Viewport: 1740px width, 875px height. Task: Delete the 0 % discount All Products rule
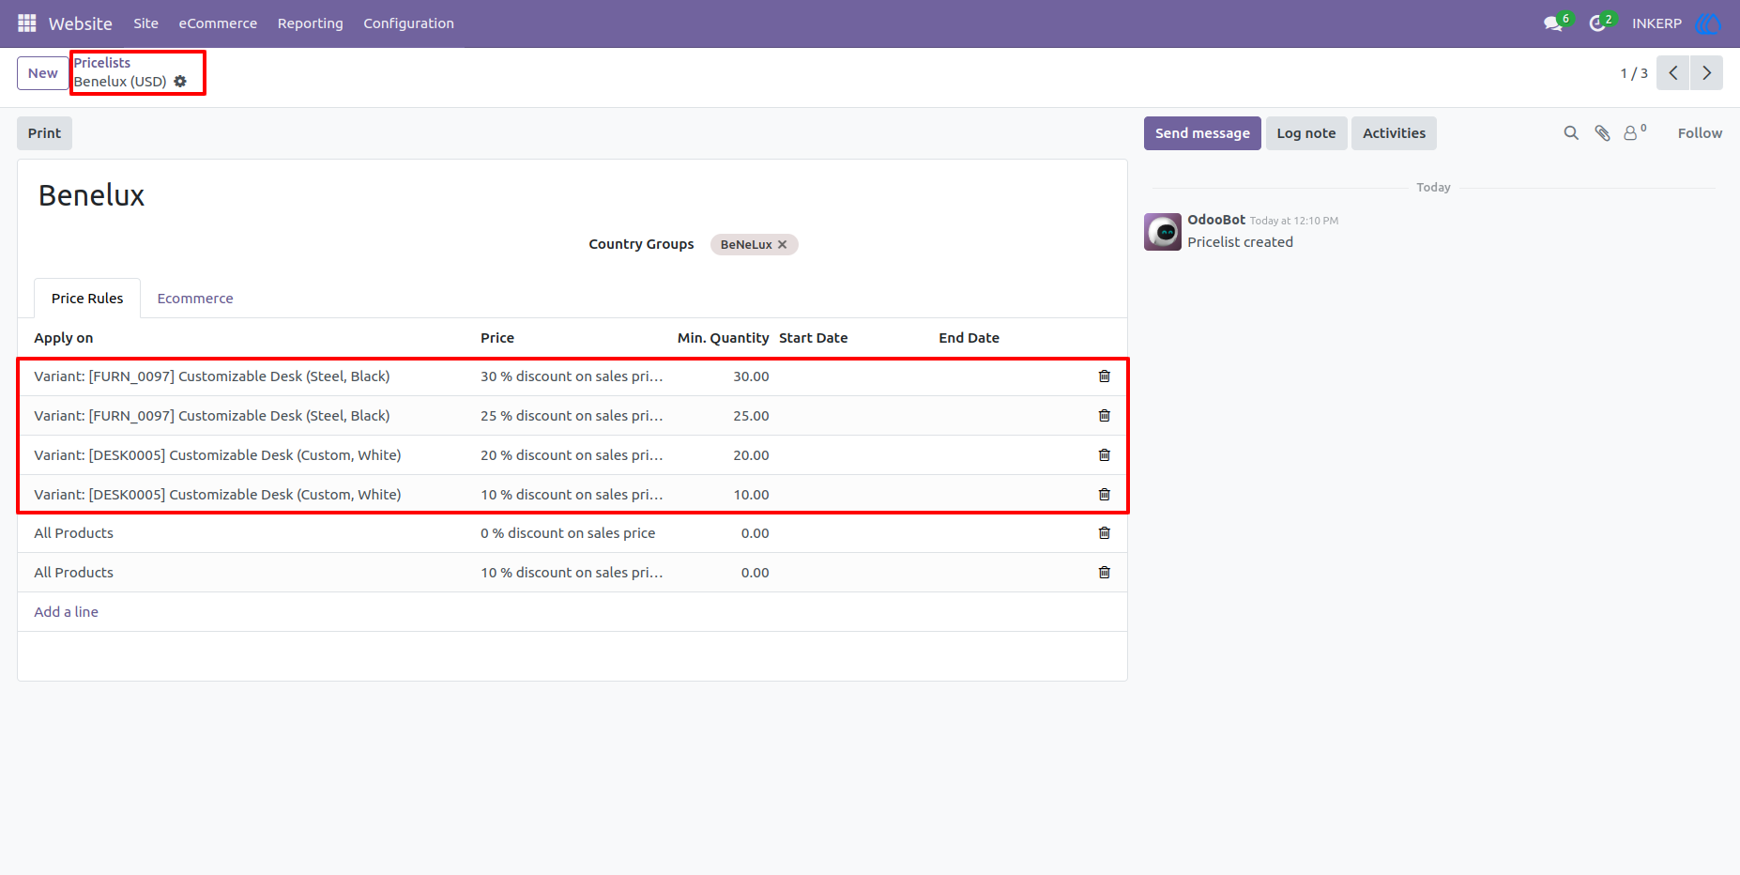pyautogui.click(x=1105, y=533)
